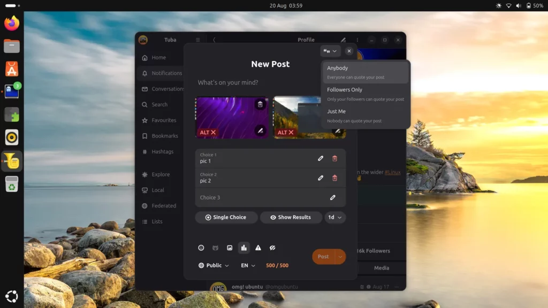Add a content warning triangle icon

pyautogui.click(x=258, y=248)
